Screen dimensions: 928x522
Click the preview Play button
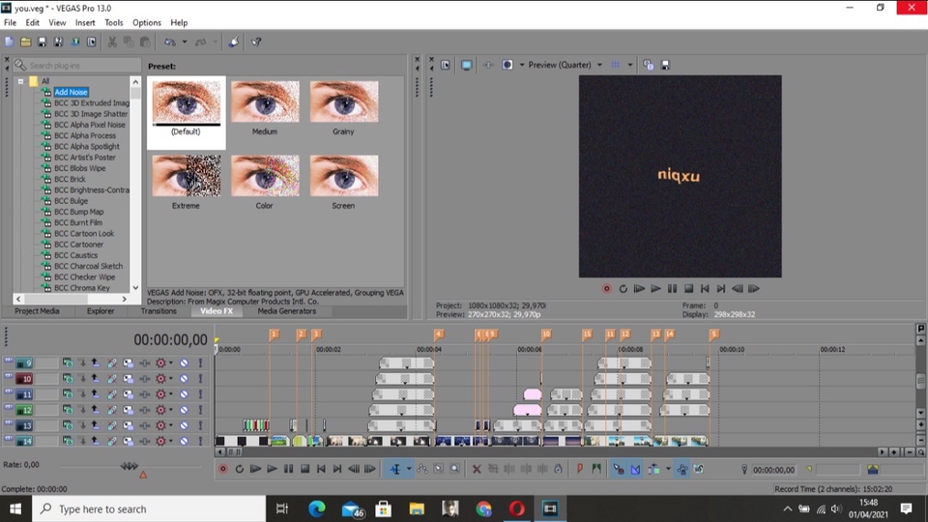[655, 289]
